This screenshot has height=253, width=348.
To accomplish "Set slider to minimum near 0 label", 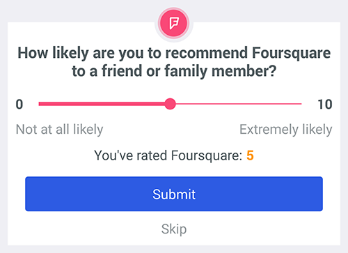I will (x=40, y=104).
